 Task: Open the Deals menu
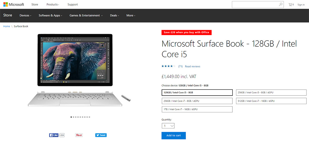115,15
